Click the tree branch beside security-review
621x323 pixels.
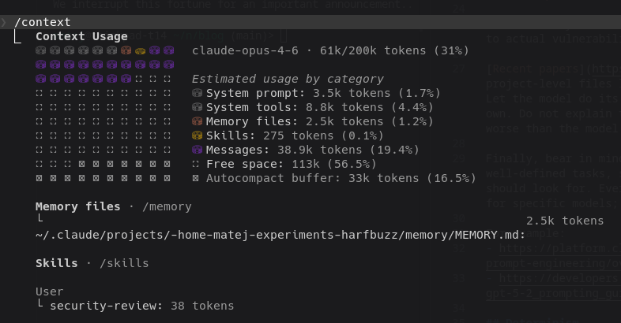40,304
